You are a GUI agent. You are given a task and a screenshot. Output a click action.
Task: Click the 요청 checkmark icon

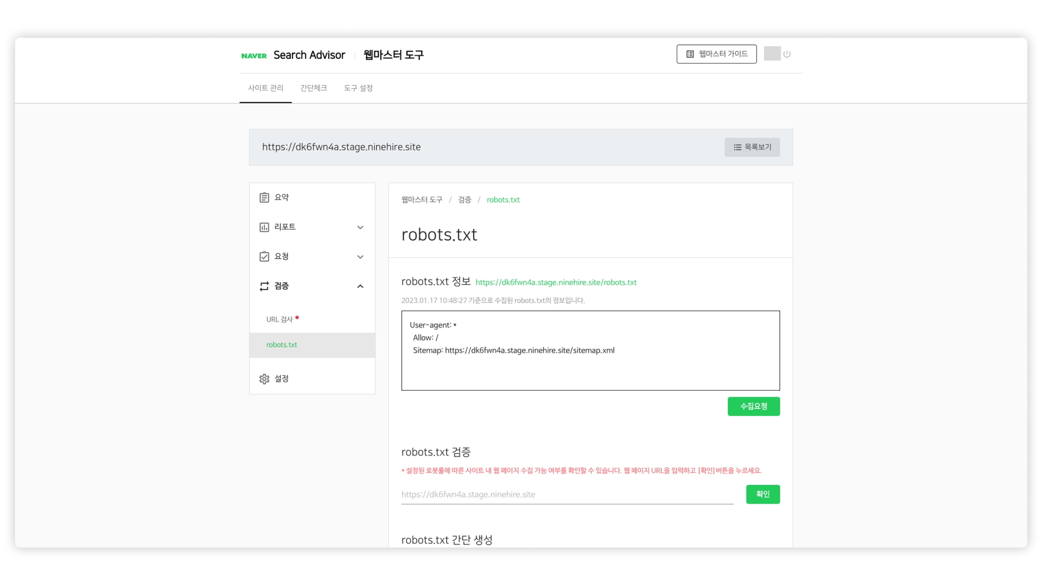pyautogui.click(x=264, y=256)
